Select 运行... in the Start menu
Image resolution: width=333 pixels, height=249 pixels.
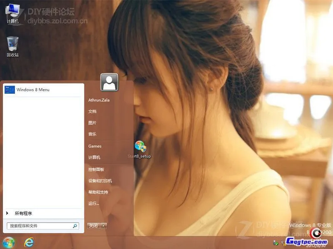(x=94, y=204)
